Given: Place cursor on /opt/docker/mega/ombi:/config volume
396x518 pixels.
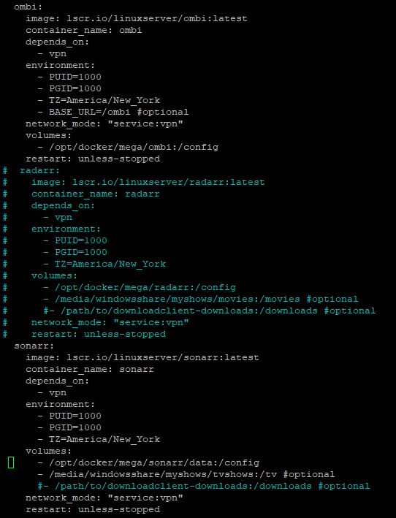Looking at the screenshot, I should [x=134, y=147].
